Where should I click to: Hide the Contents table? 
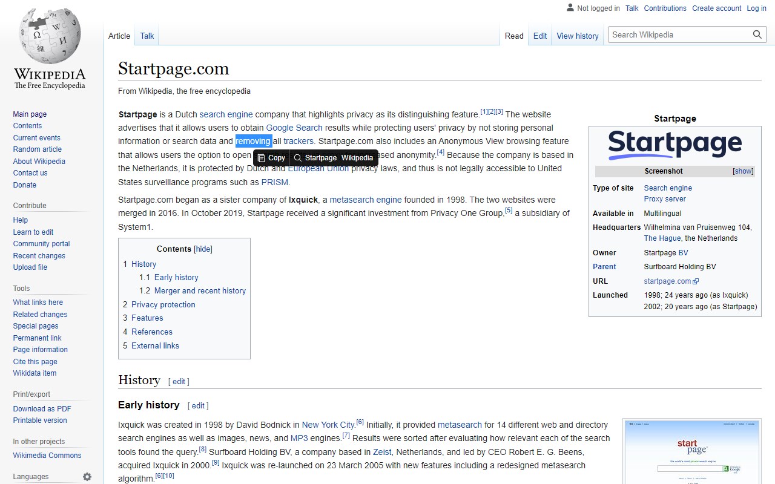point(203,249)
